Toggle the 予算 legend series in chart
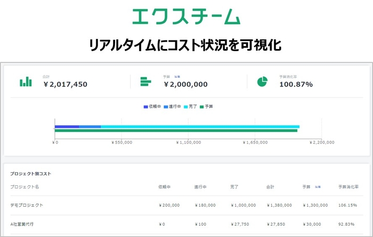This screenshot has height=237, width=373. [206, 107]
